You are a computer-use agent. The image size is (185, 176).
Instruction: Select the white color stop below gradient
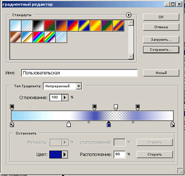point(68,124)
